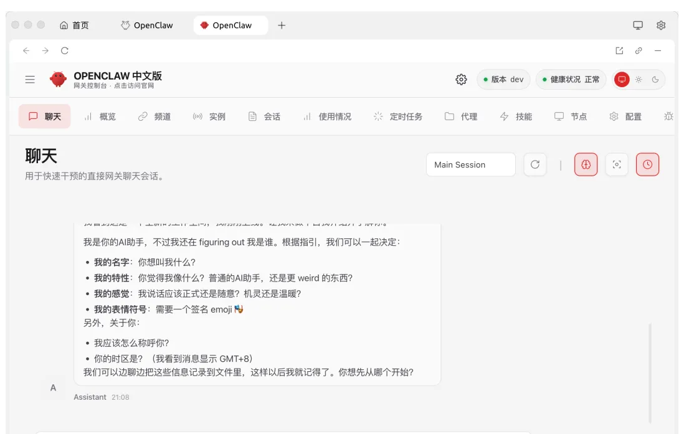Viewport: 689px width, 434px height.
Task: Open the 技能 skills tab
Action: pos(516,116)
